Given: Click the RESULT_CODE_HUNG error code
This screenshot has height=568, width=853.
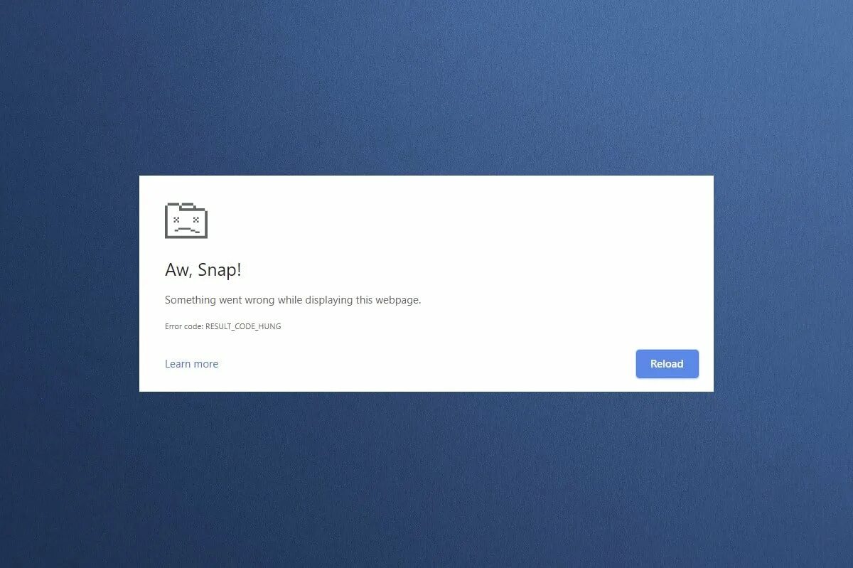Looking at the screenshot, I should 243,326.
